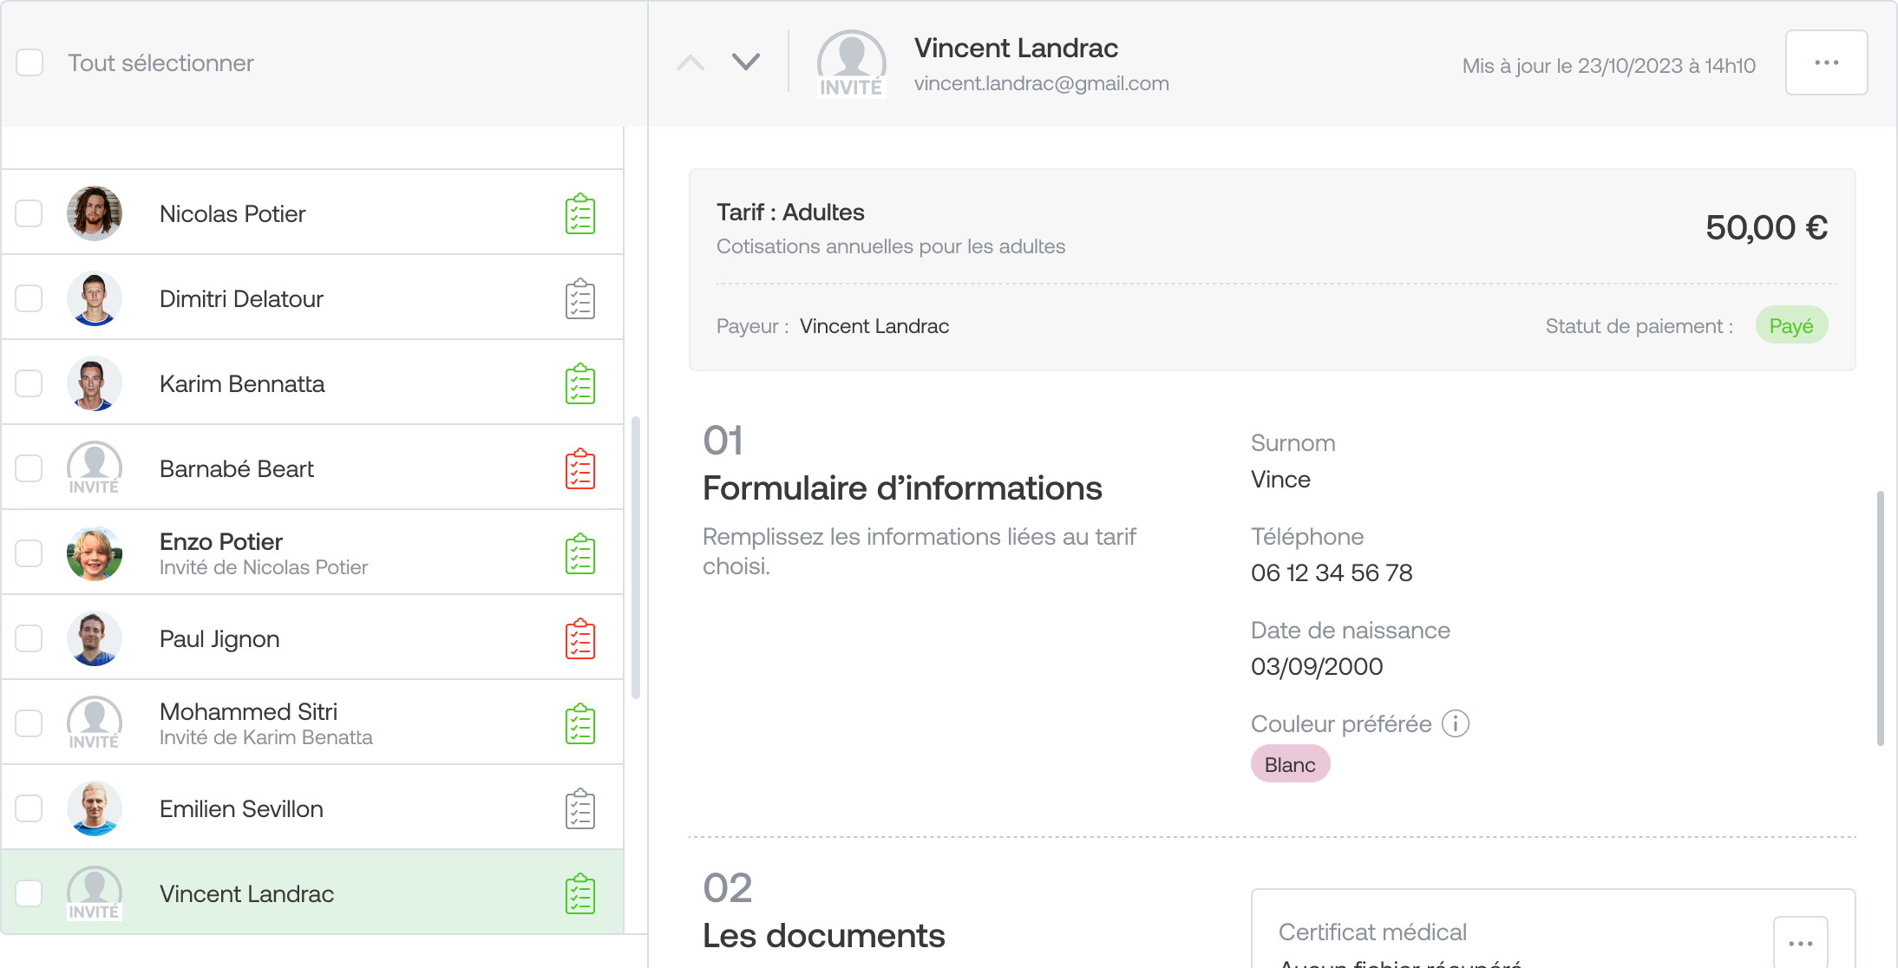The height and width of the screenshot is (968, 1898).
Task: Click Dimitri Delatour's grey clipboard icon
Action: 580,298
